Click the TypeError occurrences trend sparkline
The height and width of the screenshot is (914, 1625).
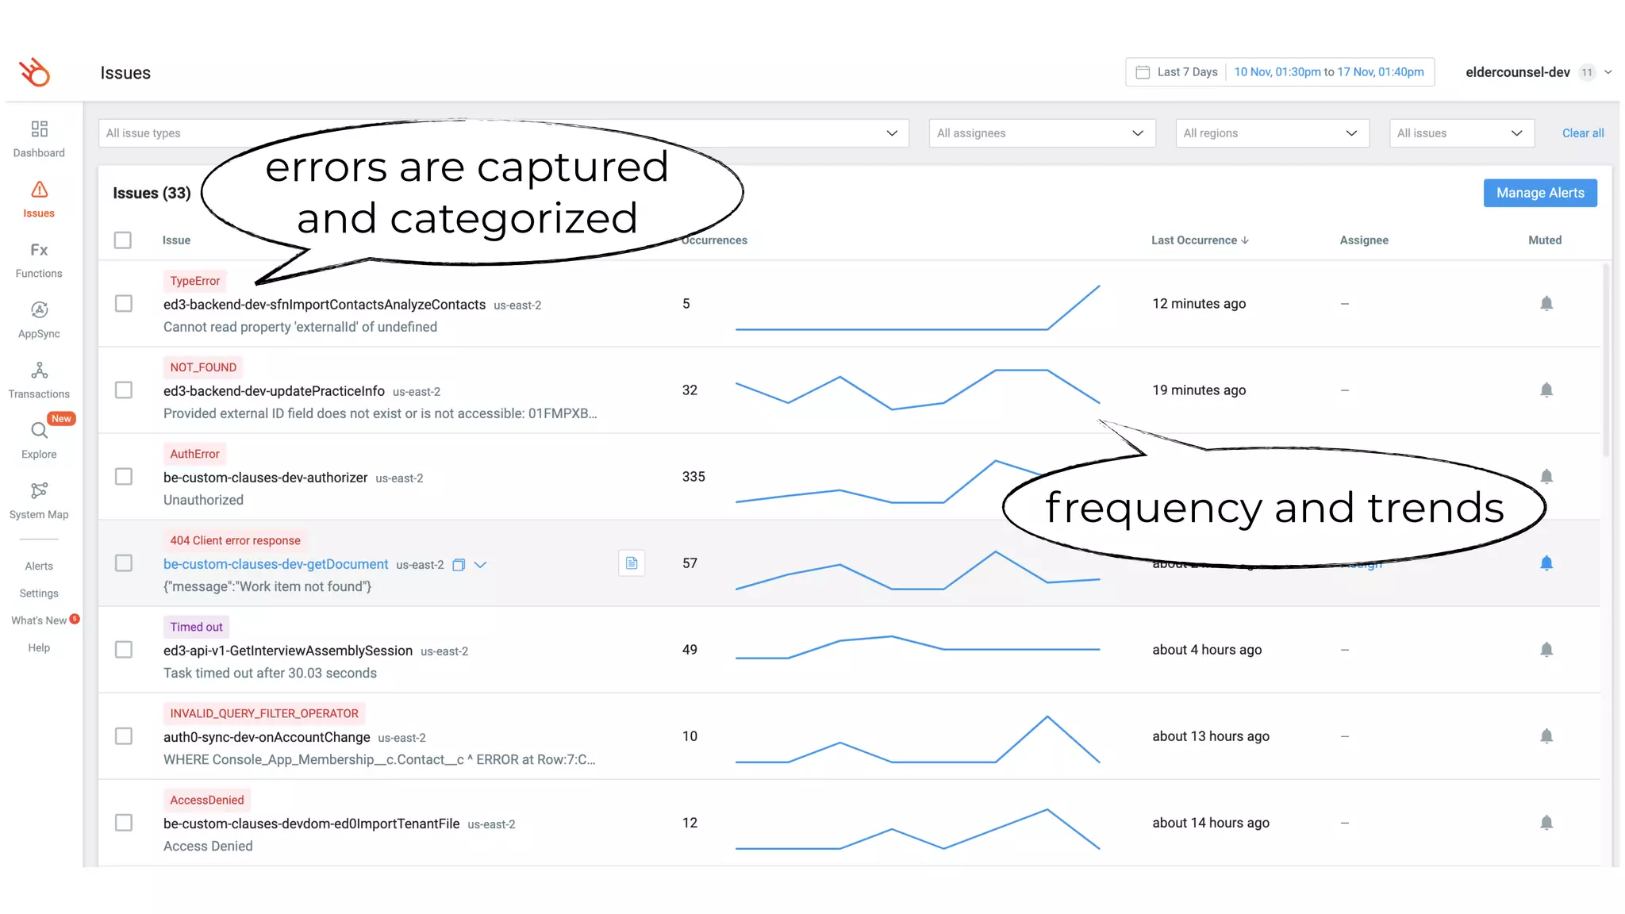click(917, 308)
